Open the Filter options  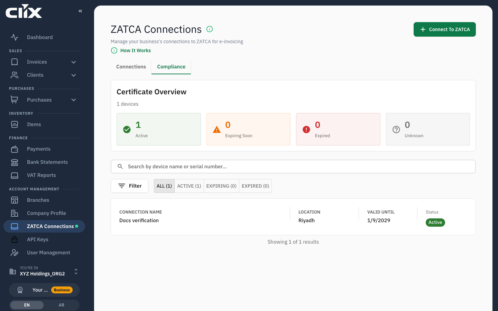(x=129, y=186)
